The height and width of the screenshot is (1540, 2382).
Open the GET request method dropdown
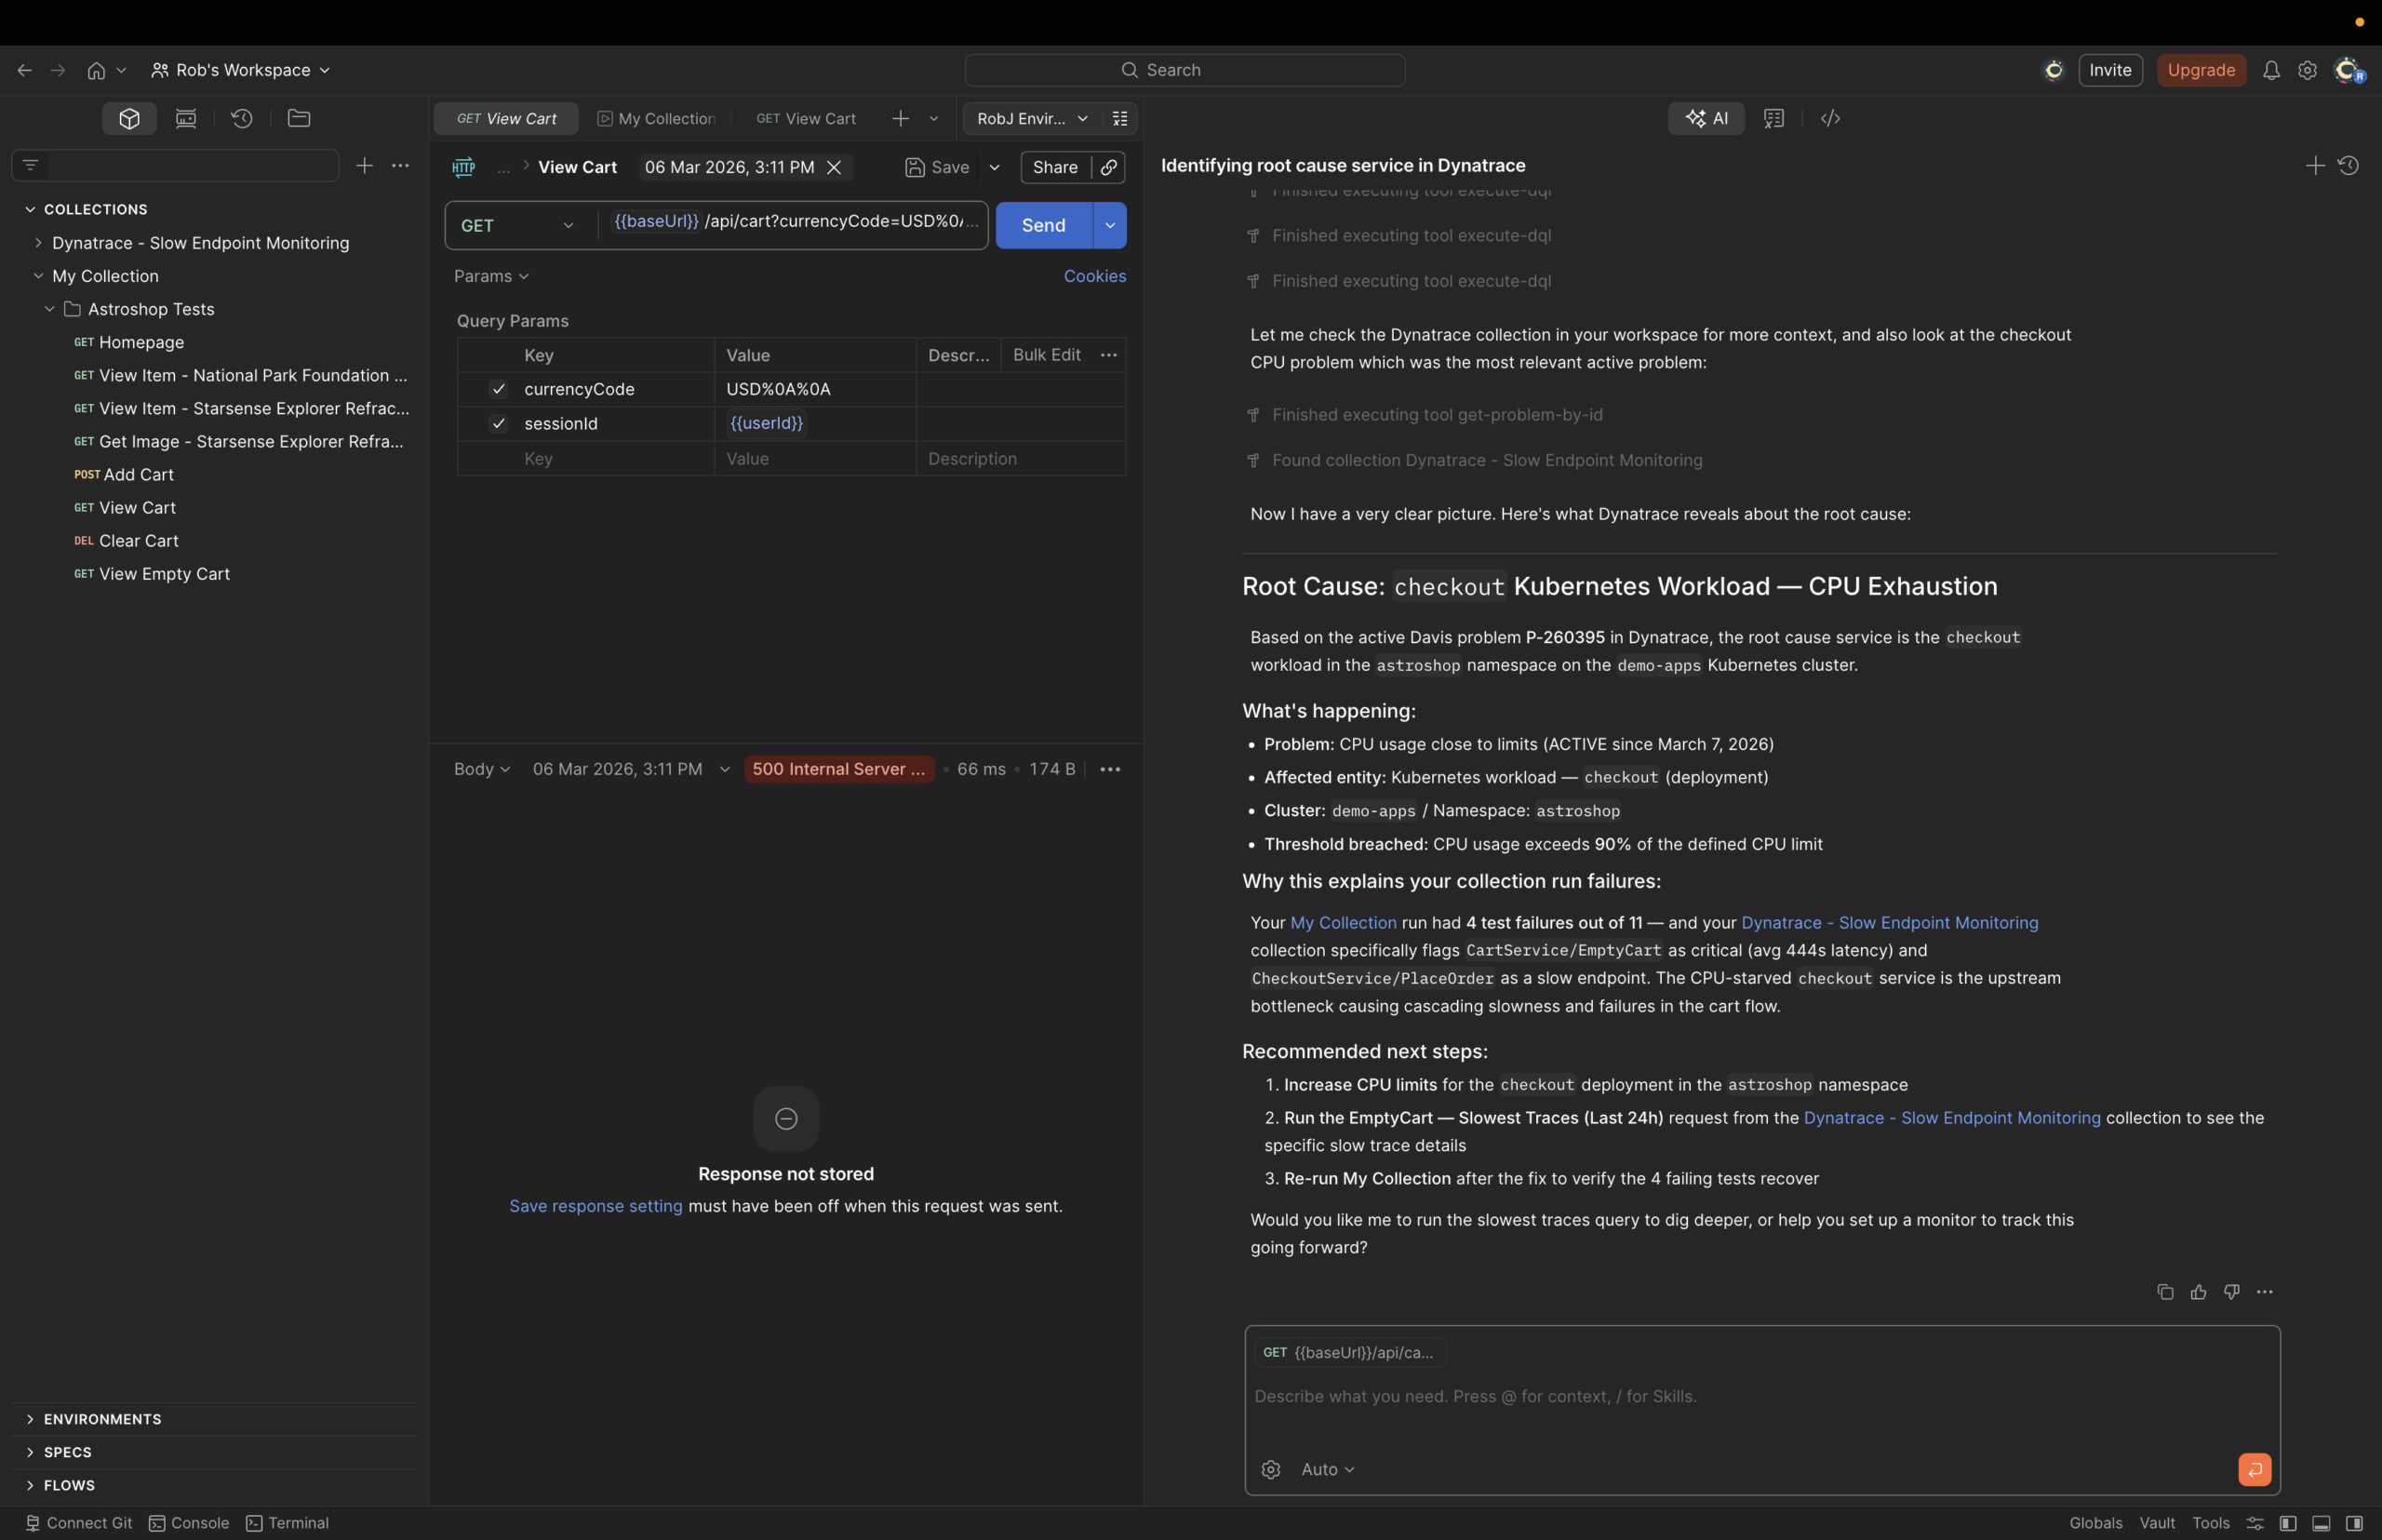pos(518,225)
